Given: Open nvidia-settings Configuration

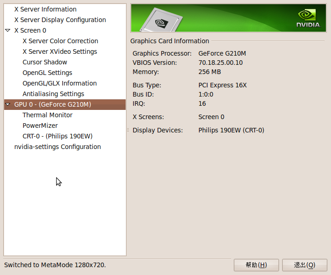Looking at the screenshot, I should pyautogui.click(x=58, y=147).
